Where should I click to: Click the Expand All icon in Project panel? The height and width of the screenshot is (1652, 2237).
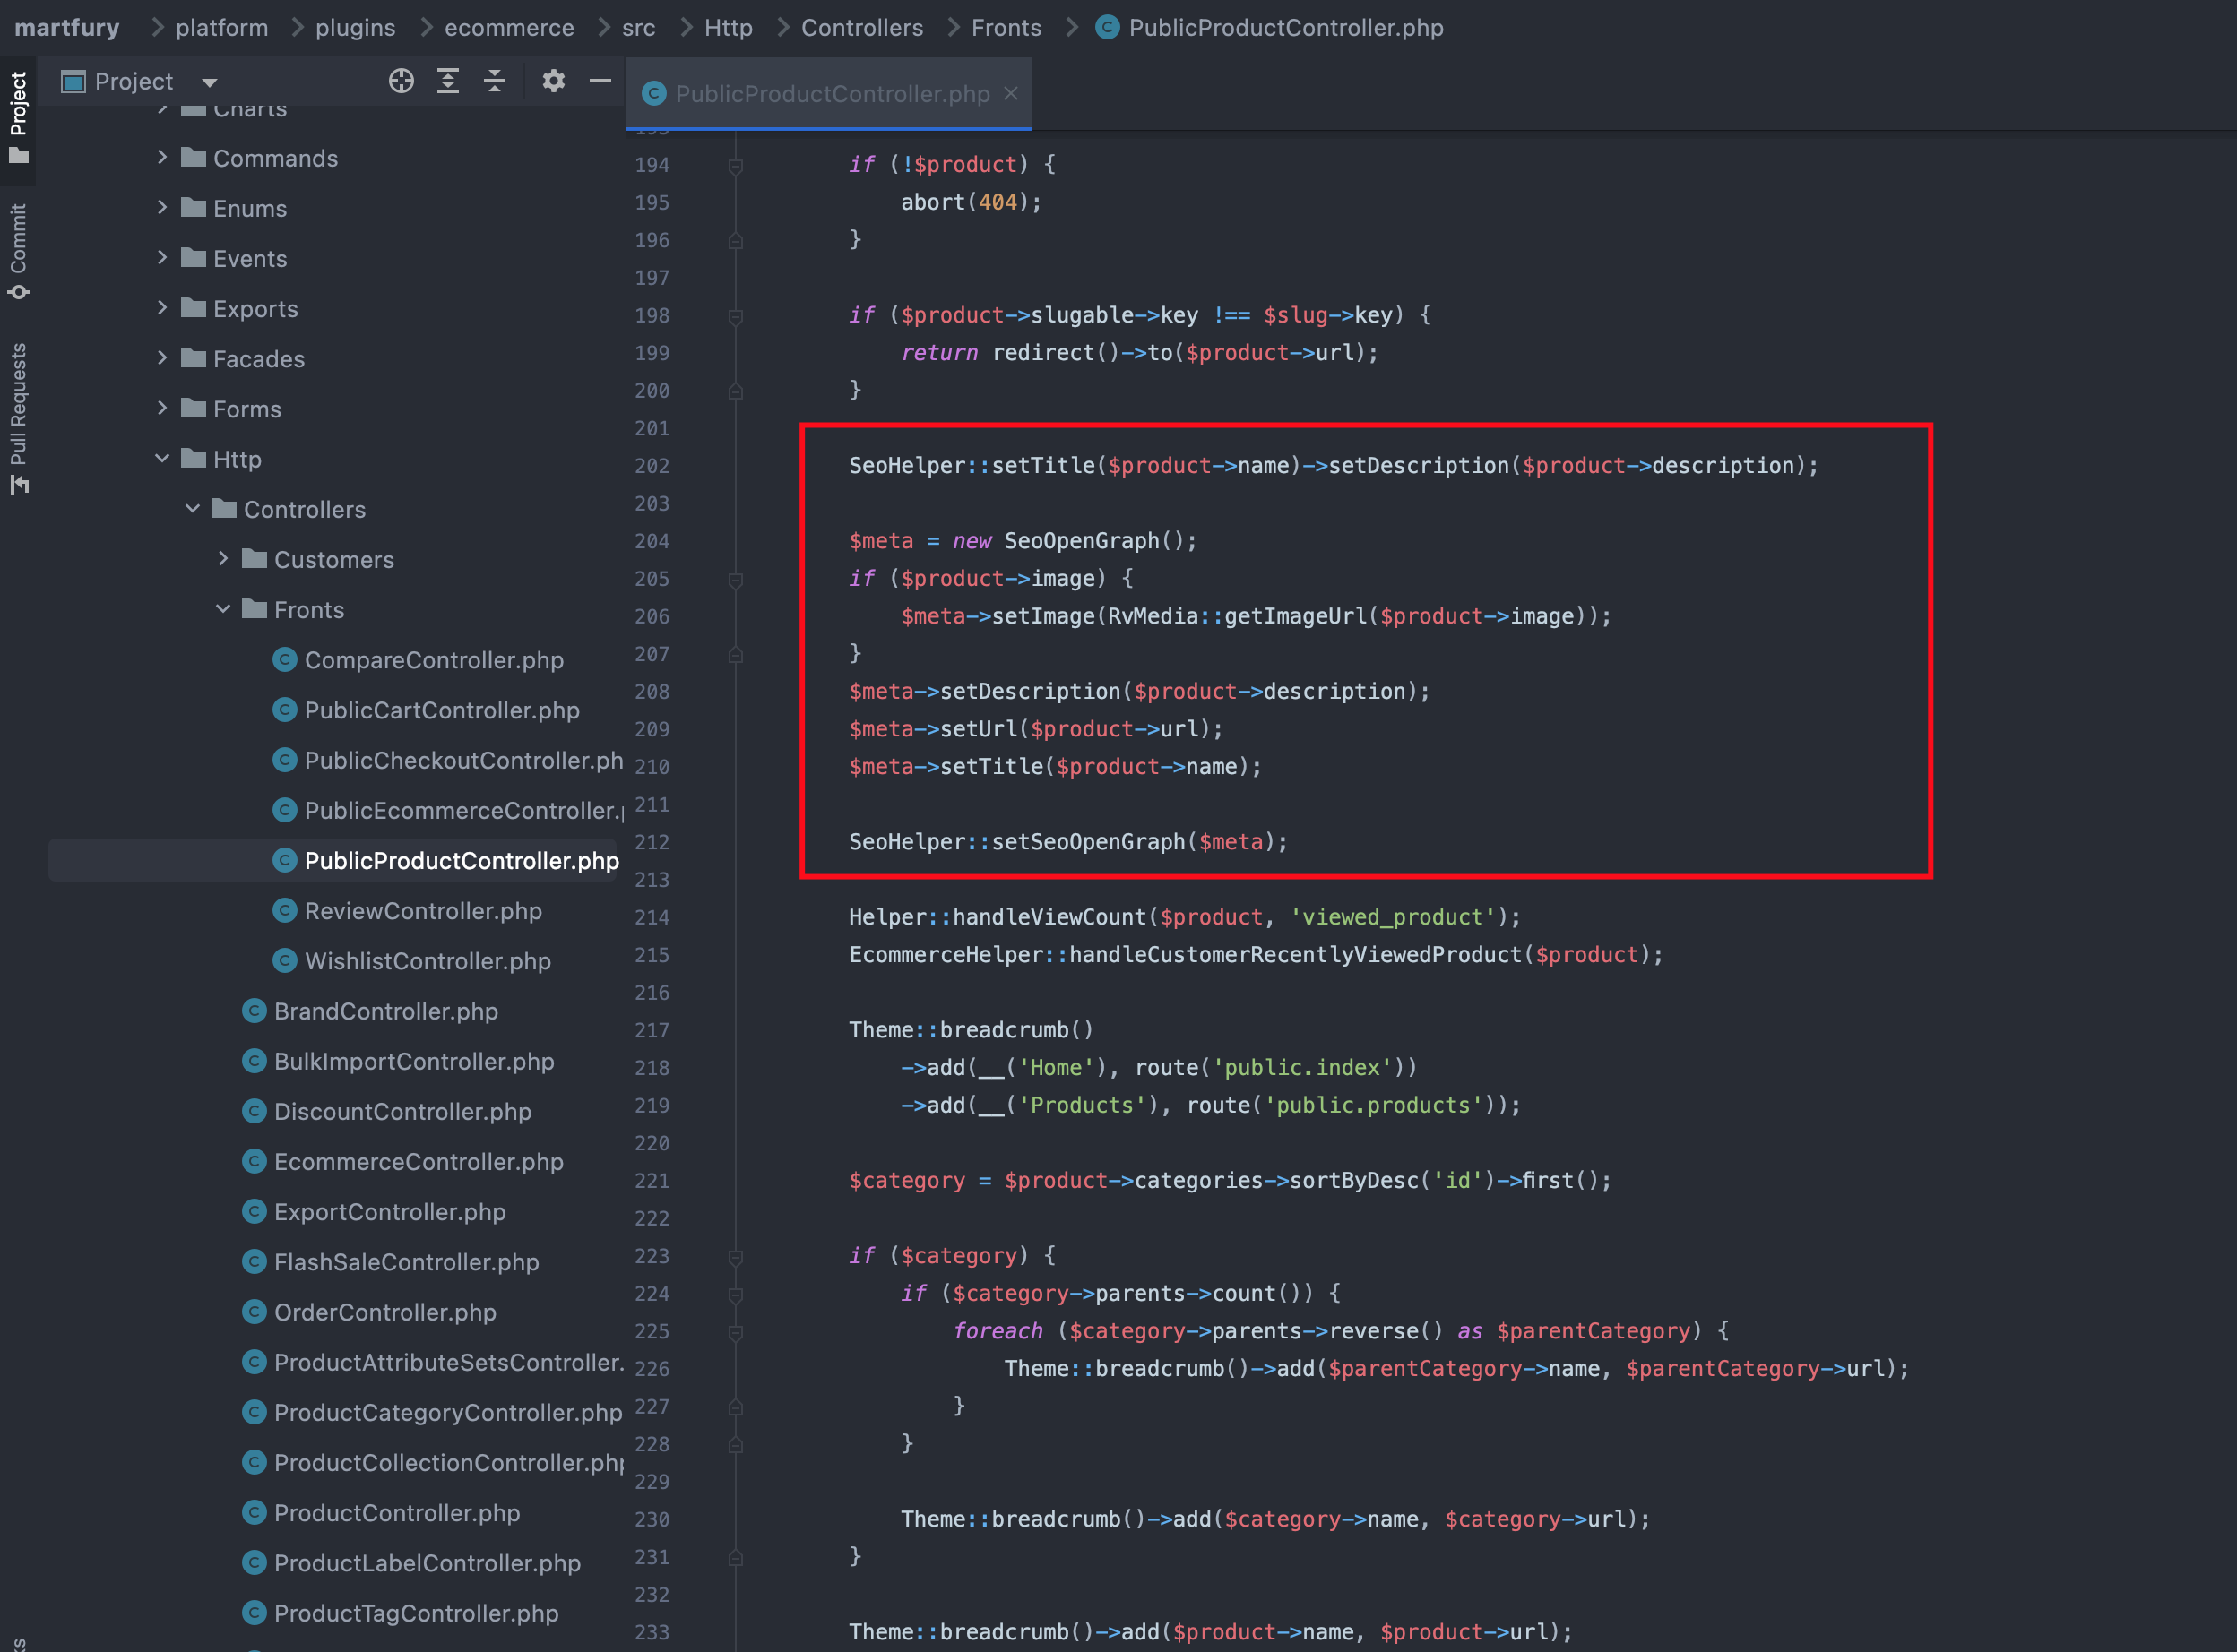pos(448,81)
